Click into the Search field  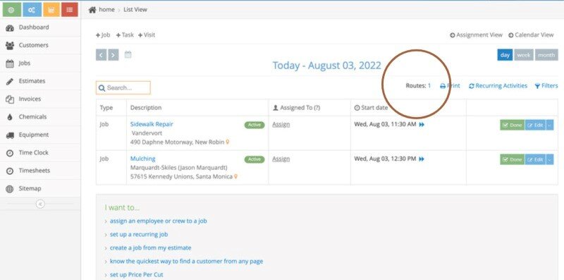(123, 88)
